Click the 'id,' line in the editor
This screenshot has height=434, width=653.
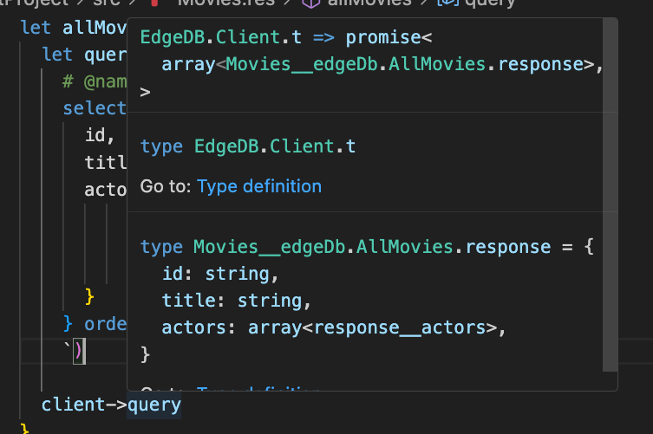(100, 135)
